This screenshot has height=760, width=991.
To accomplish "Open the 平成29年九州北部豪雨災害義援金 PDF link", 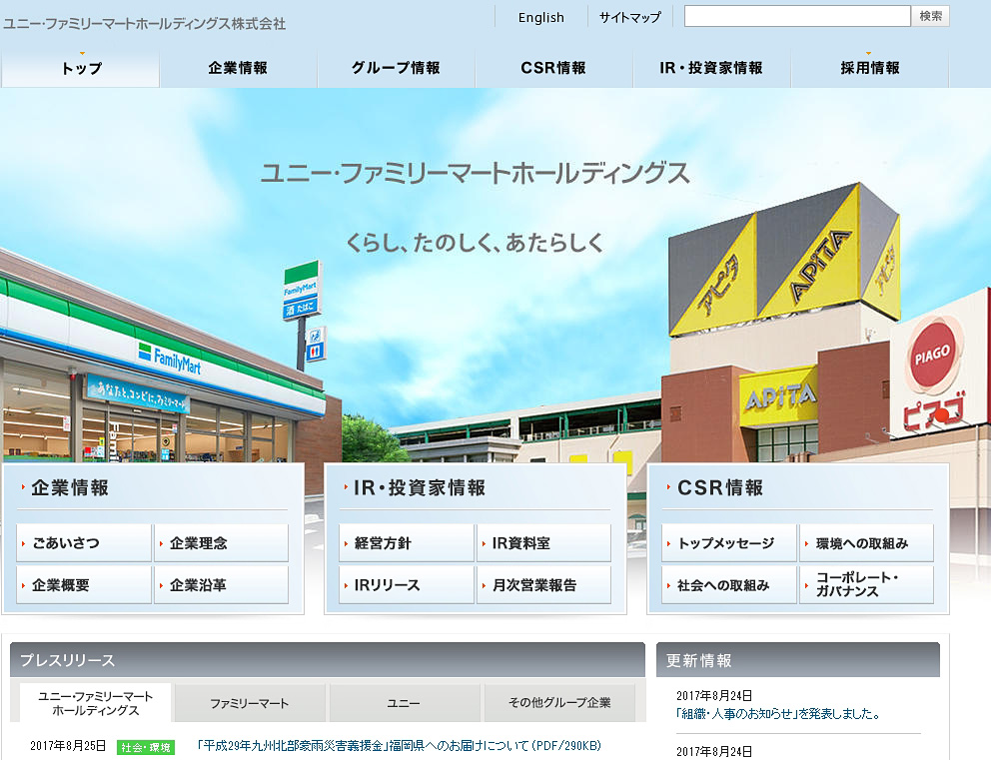I will click(400, 746).
